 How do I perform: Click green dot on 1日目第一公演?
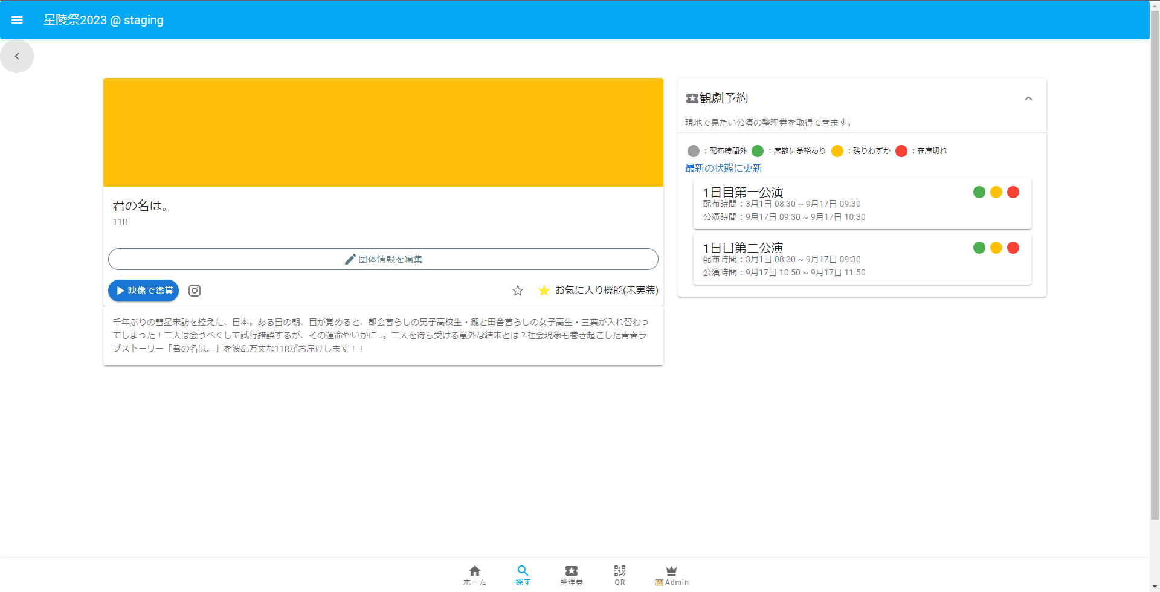coord(979,192)
